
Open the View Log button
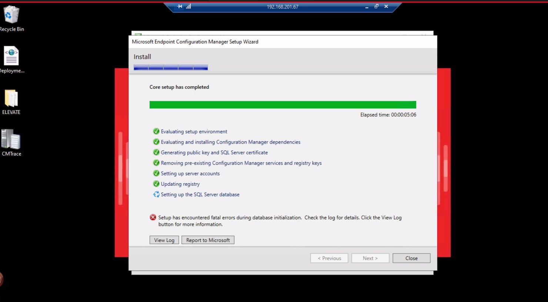click(x=164, y=240)
